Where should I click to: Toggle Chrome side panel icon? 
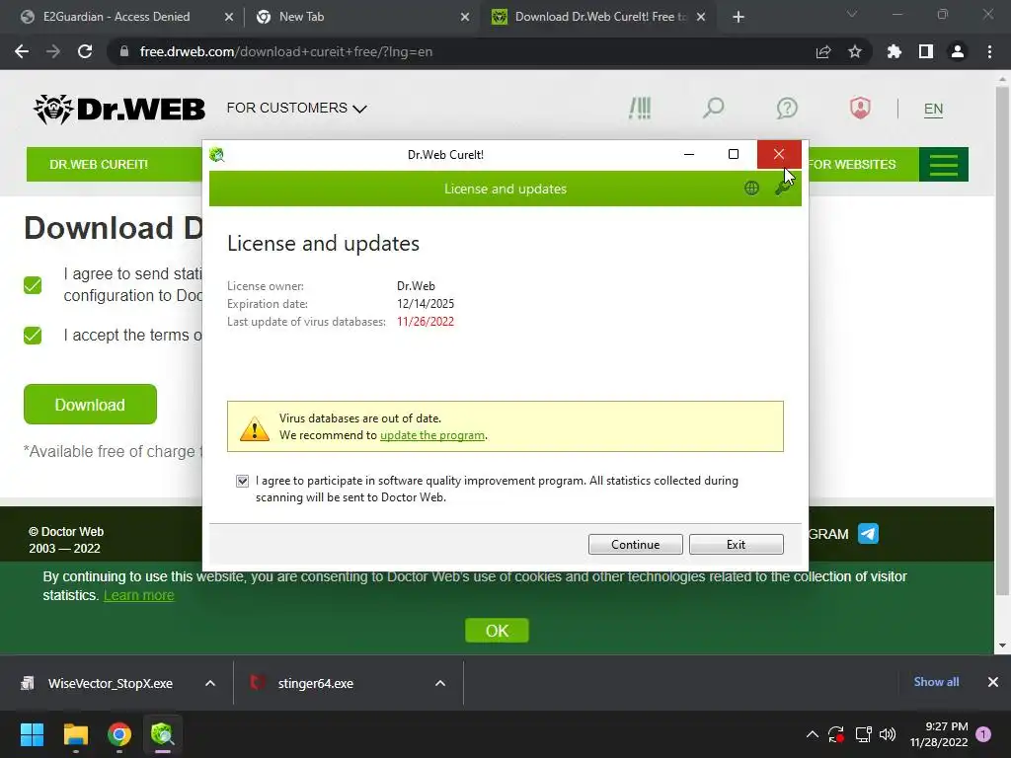pos(926,51)
